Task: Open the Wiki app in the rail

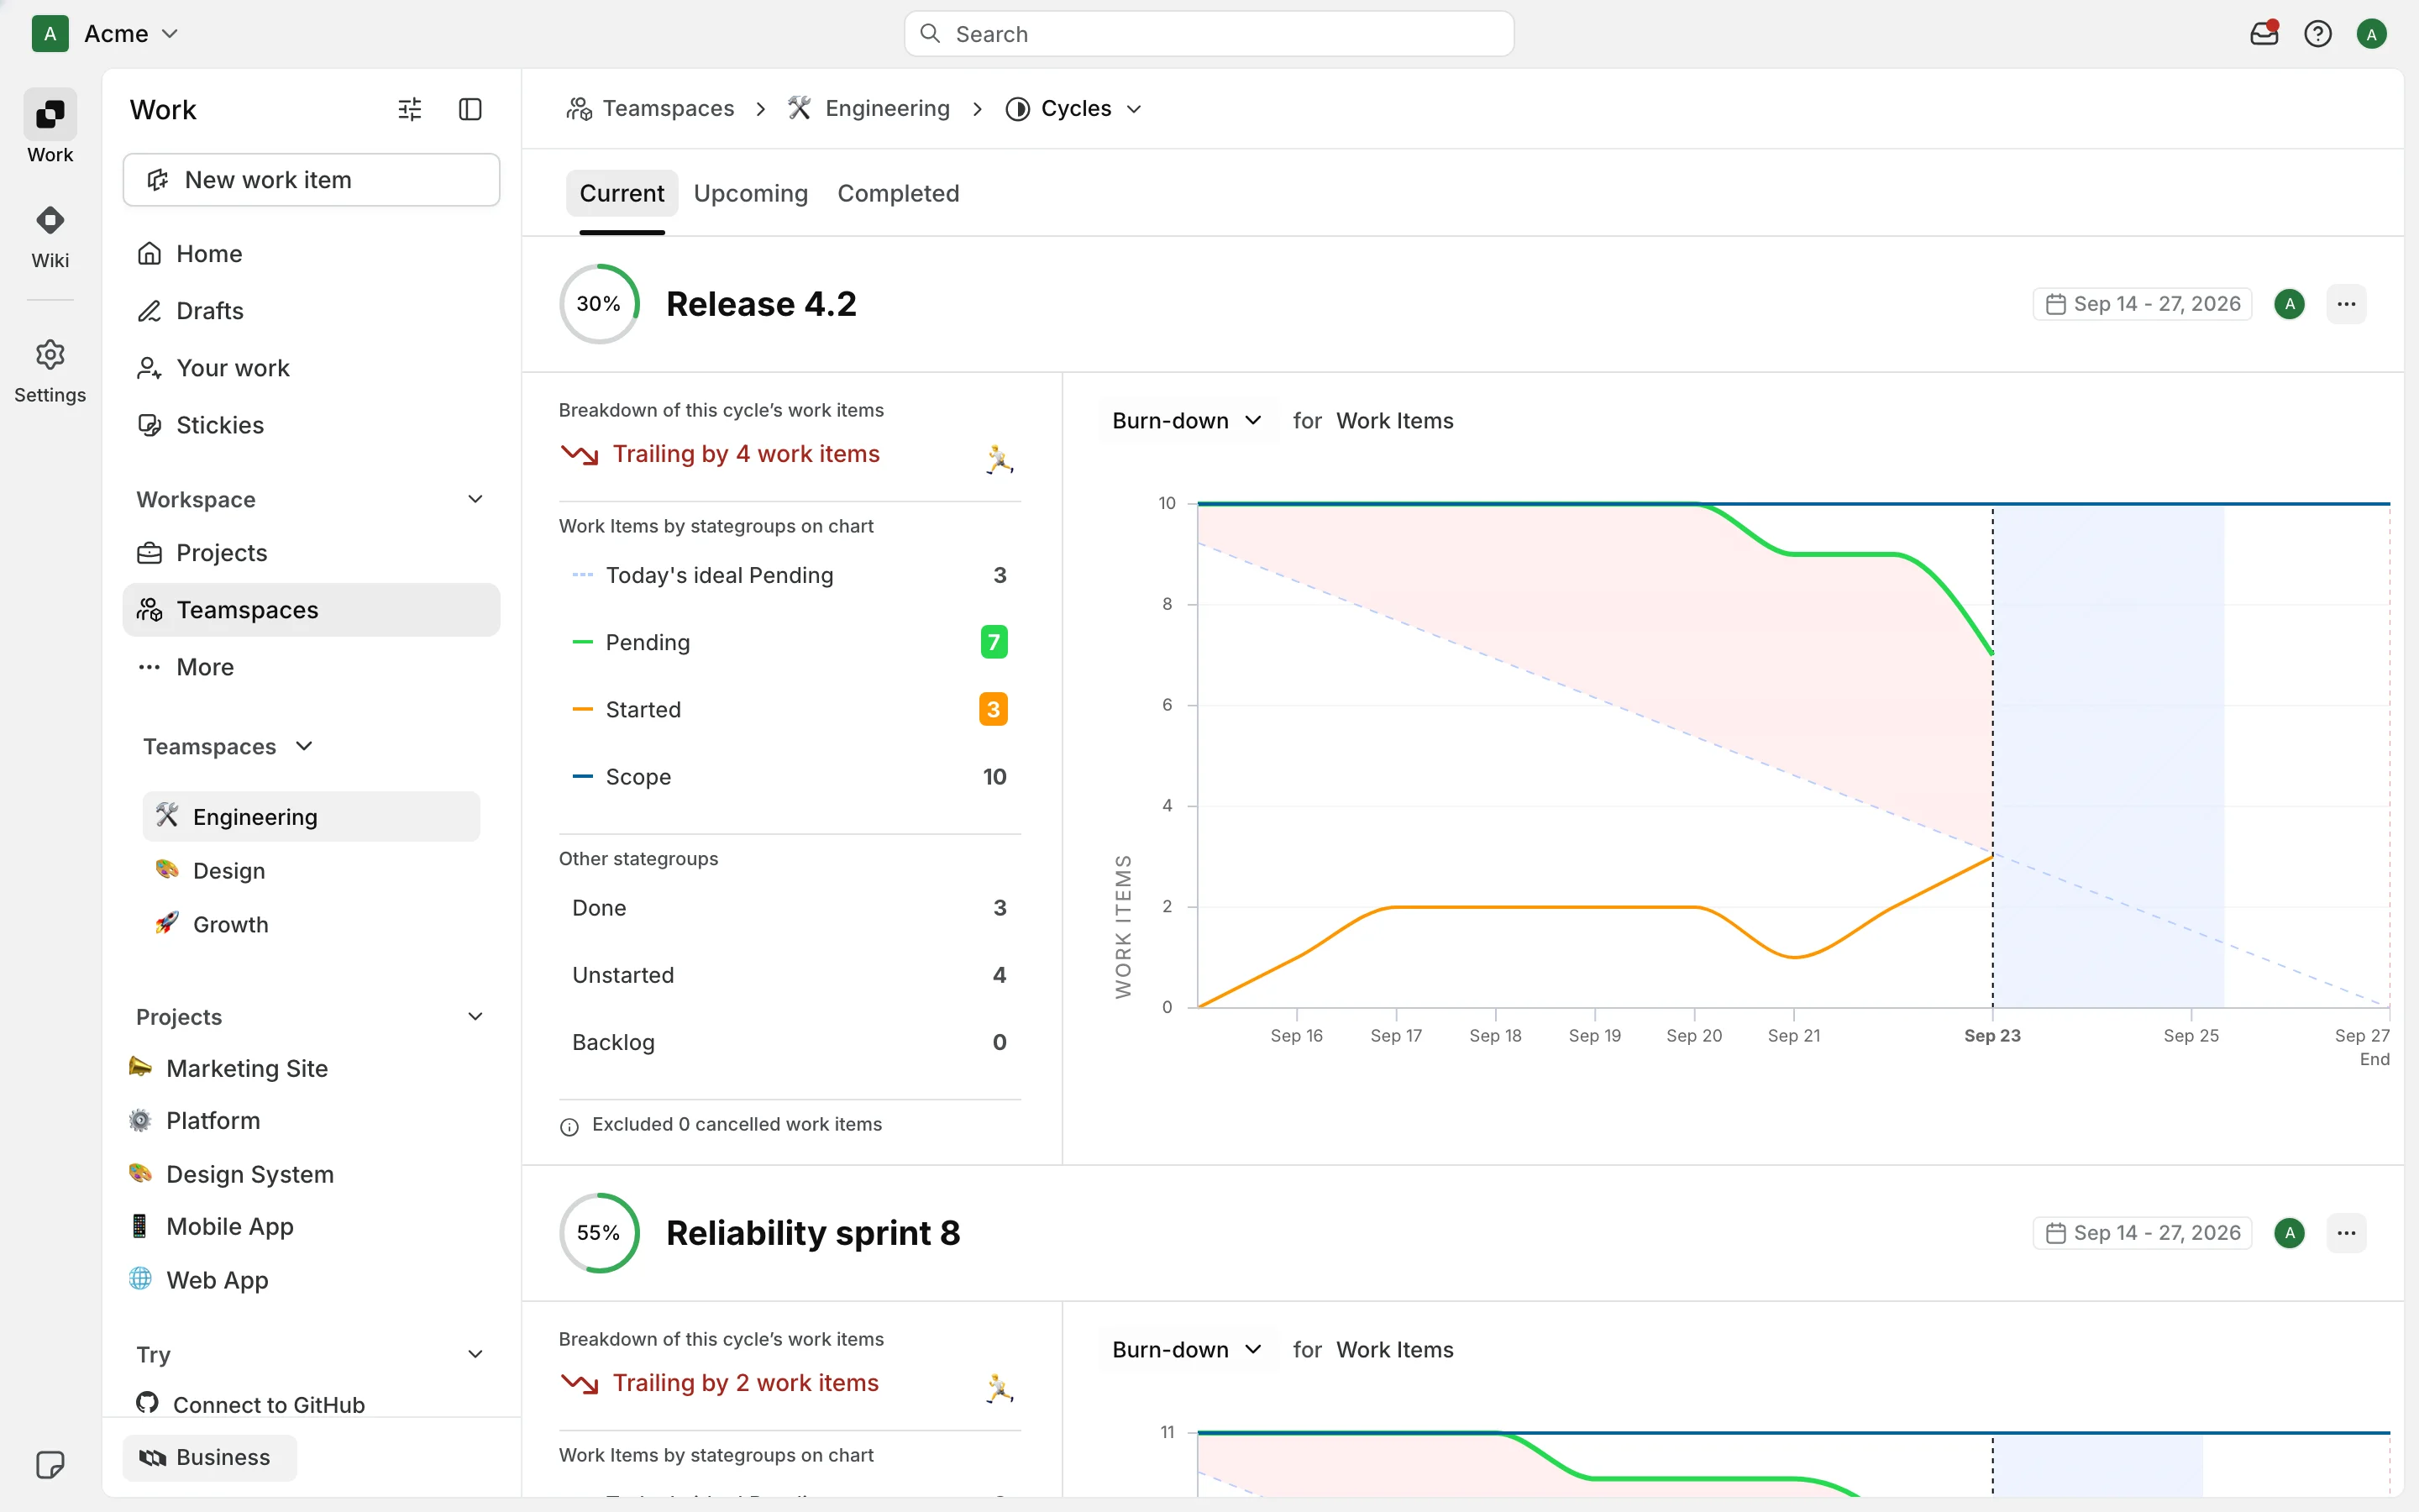Action: pyautogui.click(x=50, y=235)
